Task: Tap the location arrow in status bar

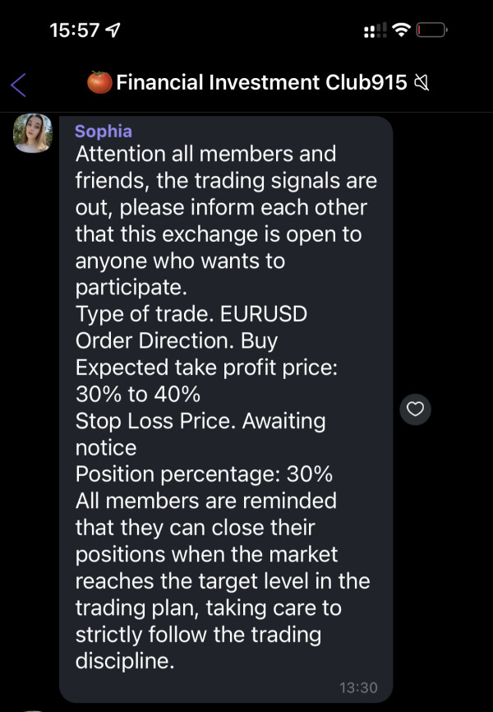Action: pos(113,30)
